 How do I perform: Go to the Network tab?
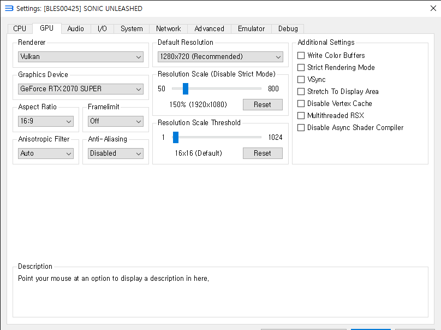tap(169, 28)
